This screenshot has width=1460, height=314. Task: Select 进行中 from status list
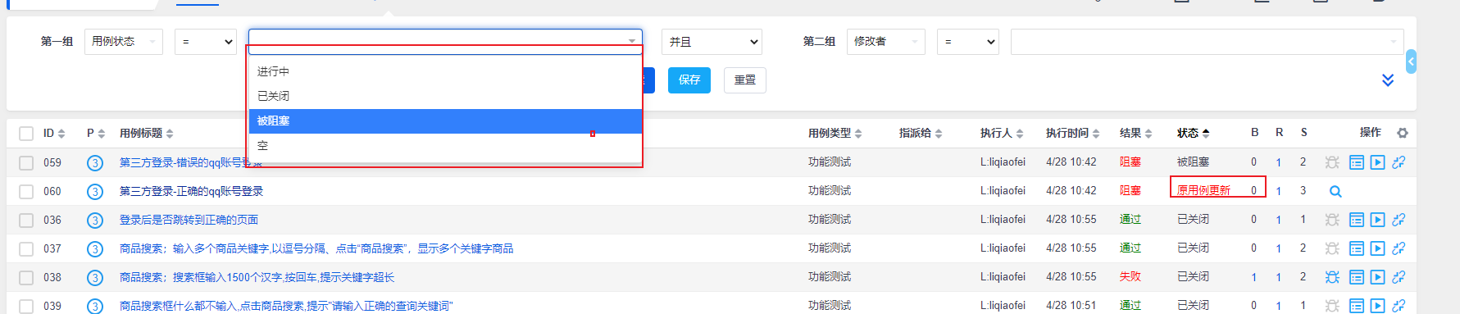445,71
